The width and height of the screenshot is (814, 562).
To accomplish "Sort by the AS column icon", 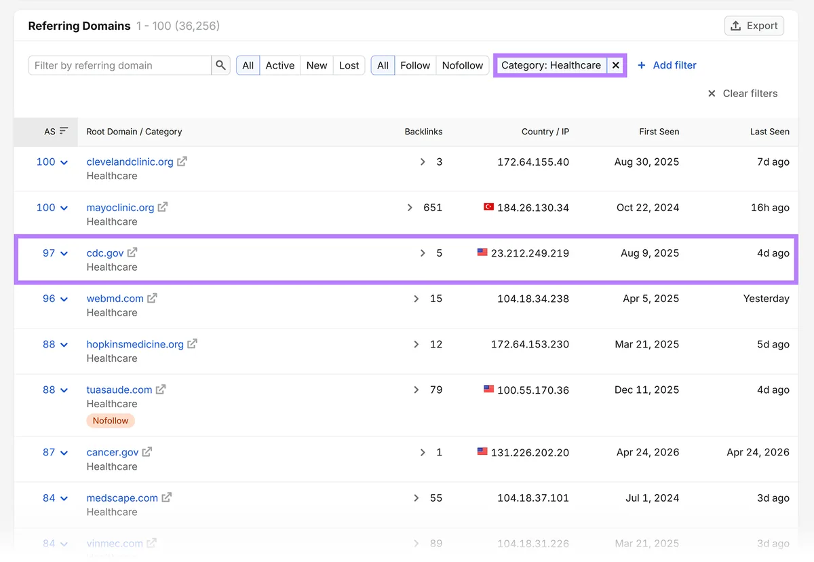I will click(x=64, y=131).
